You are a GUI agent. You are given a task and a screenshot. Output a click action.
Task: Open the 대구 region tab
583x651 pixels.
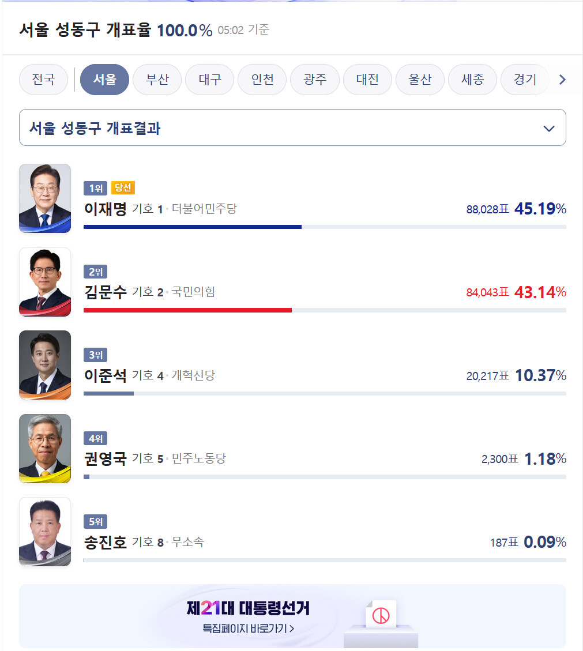tap(209, 80)
